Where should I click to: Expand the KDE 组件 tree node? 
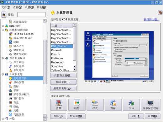pos(3,26)
